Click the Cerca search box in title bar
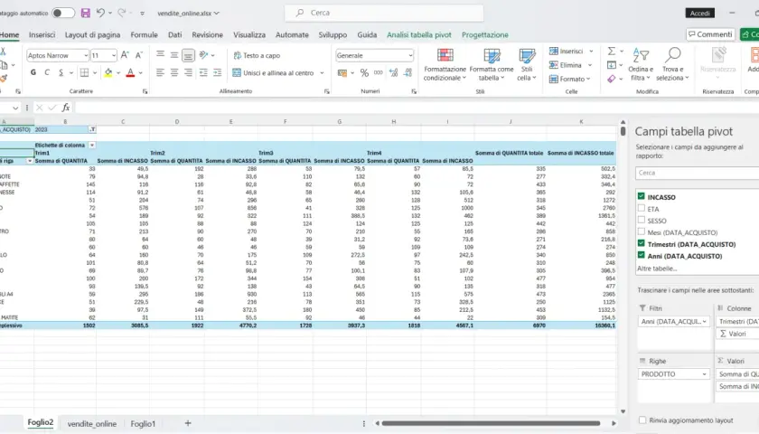Image resolution: width=759 pixels, height=434 pixels. point(384,13)
